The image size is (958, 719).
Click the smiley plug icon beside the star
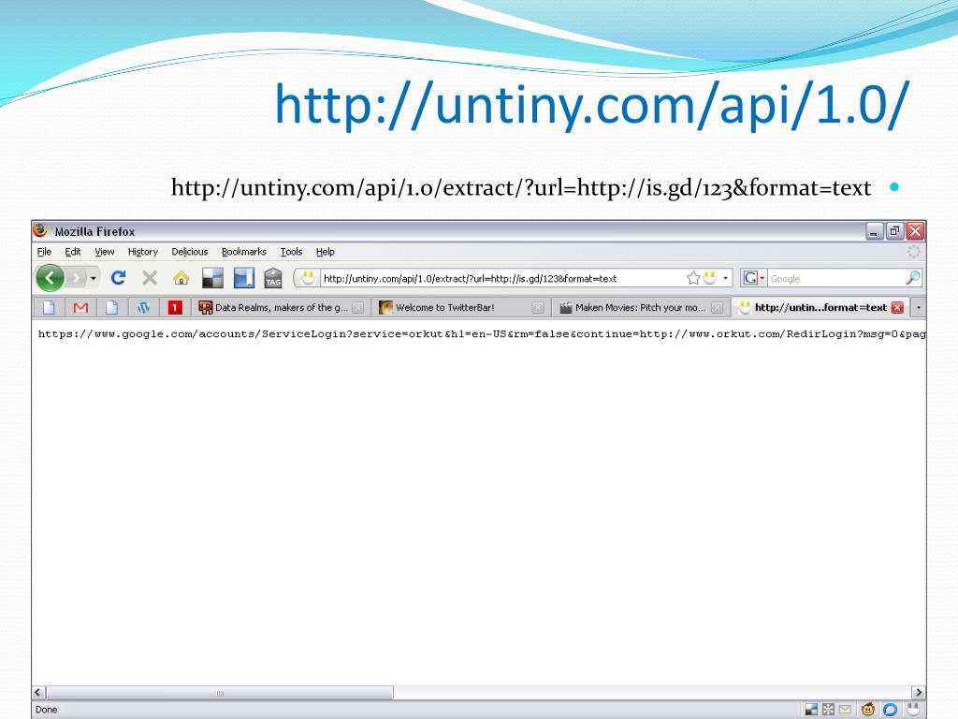point(709,278)
